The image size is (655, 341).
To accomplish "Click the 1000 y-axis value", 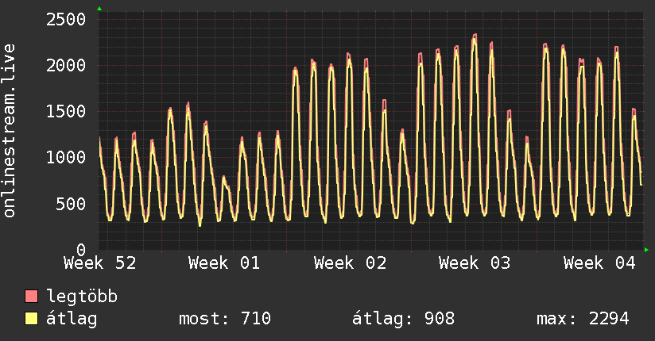I will click(66, 158).
